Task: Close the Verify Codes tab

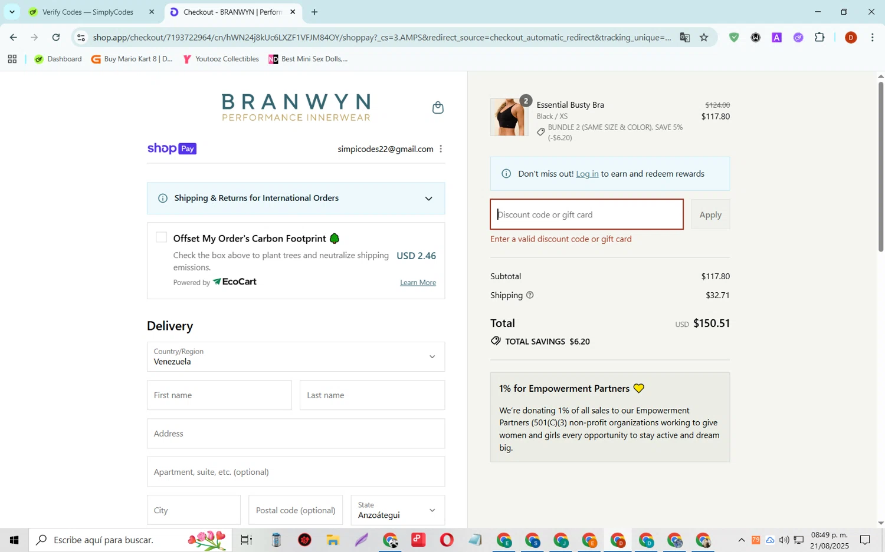Action: pos(152,12)
